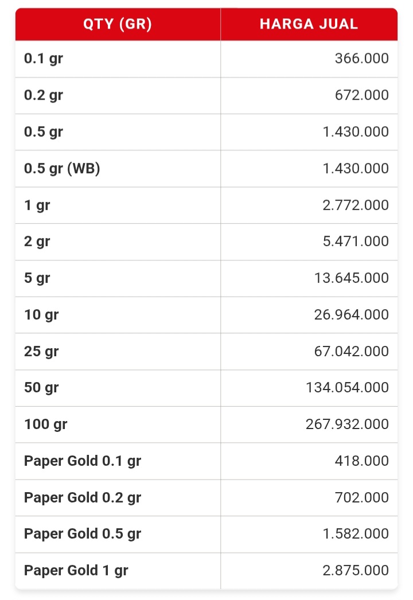Click the 1 gr row label
Image resolution: width=413 pixels, height=600 pixels.
(37, 205)
